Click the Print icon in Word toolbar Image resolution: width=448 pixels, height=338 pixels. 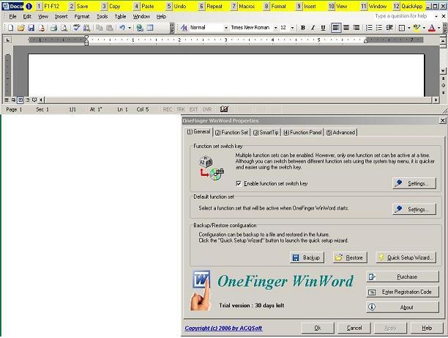[53, 28]
